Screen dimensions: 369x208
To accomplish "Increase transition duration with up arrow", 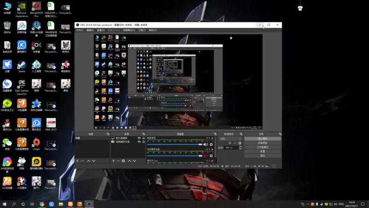I will pyautogui.click(x=240, y=147).
